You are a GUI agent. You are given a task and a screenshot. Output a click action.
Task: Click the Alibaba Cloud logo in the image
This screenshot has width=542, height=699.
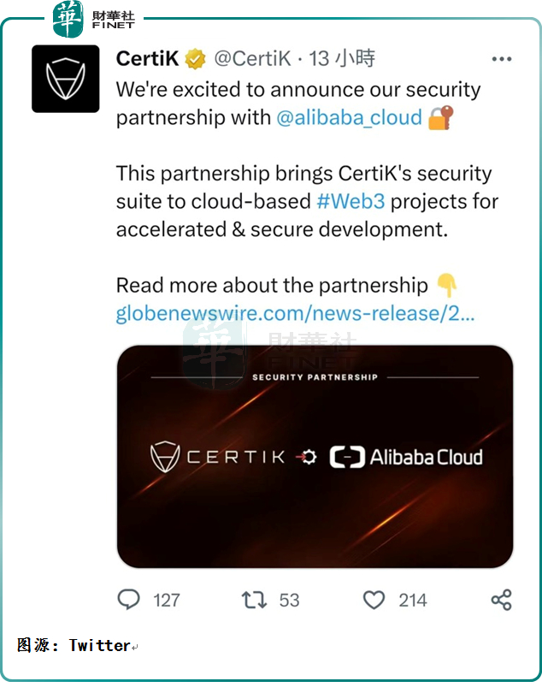(x=410, y=457)
